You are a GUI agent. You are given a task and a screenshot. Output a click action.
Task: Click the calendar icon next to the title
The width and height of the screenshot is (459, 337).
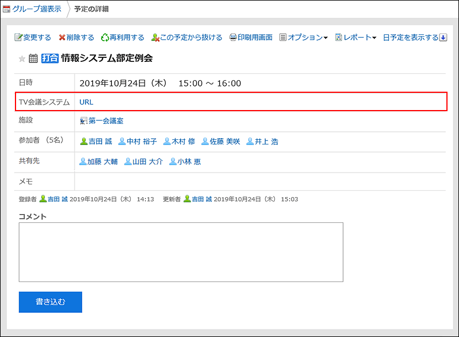coord(33,58)
